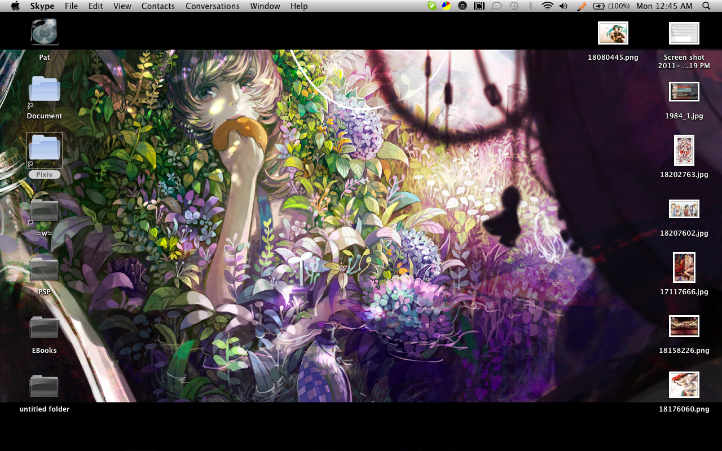The image size is (722, 451).
Task: Click the orange highlighter pen menu bar icon
Action: pyautogui.click(x=582, y=6)
